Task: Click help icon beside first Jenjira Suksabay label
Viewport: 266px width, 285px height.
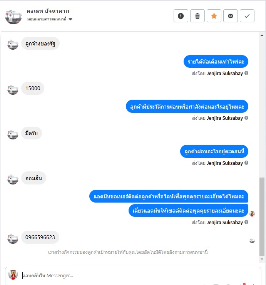Action: (246, 73)
